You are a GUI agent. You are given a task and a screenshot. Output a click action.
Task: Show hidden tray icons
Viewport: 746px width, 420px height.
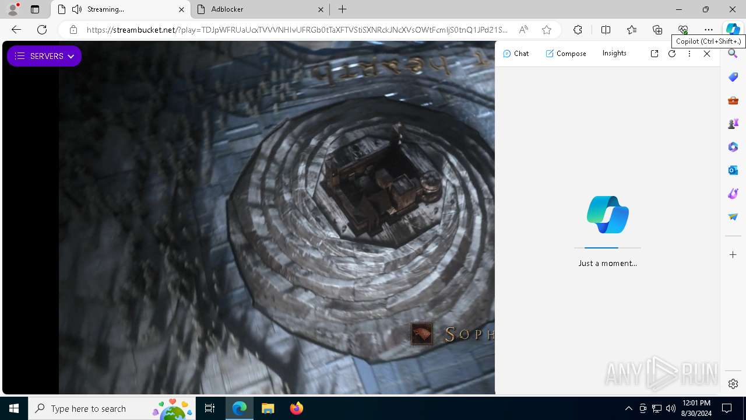coord(628,408)
